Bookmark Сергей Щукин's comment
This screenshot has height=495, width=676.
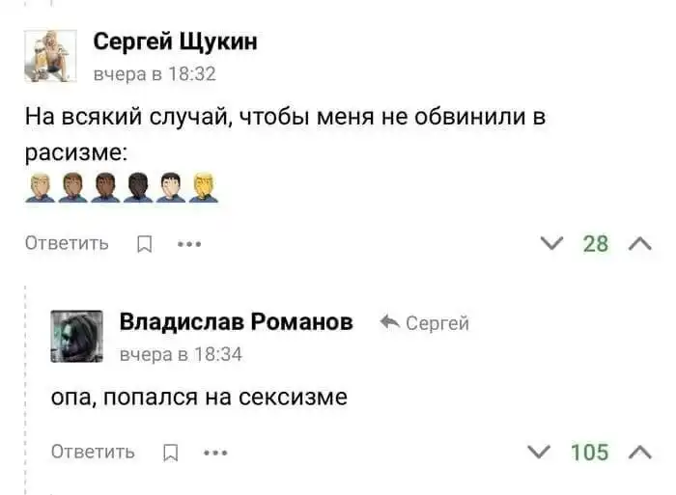click(144, 244)
